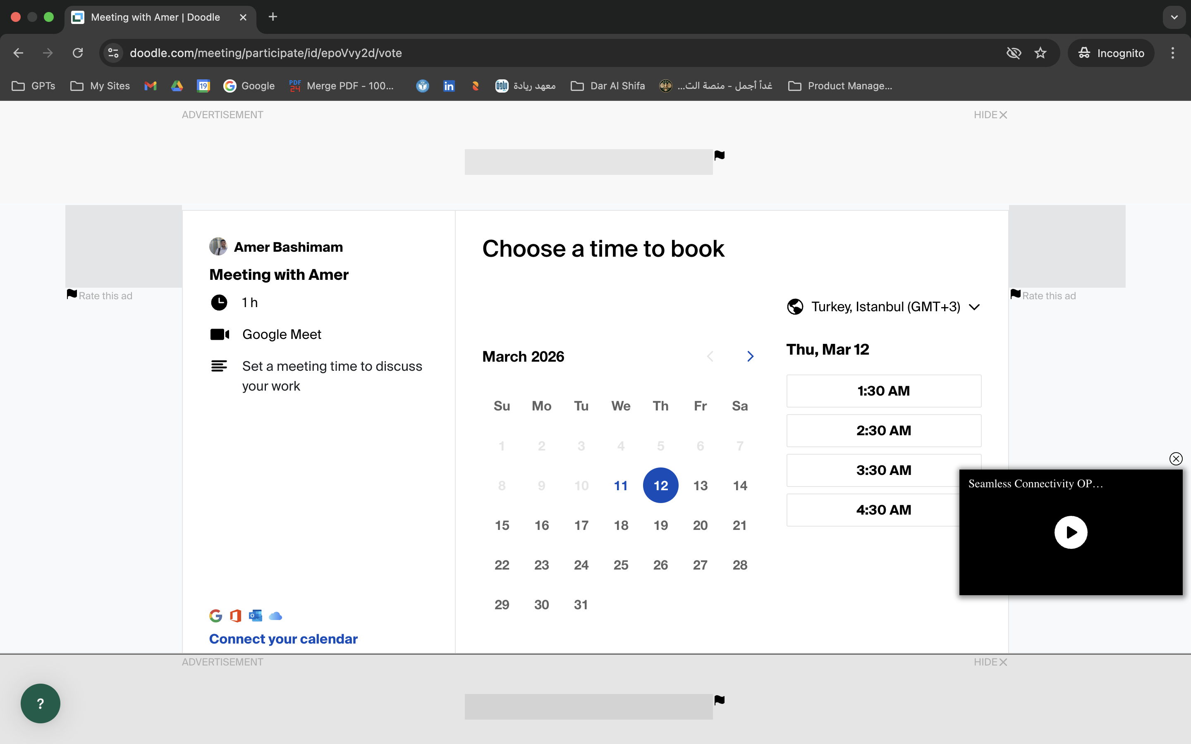Bookmark this page with the star icon
Screen dimensions: 1191x744
click(1040, 53)
